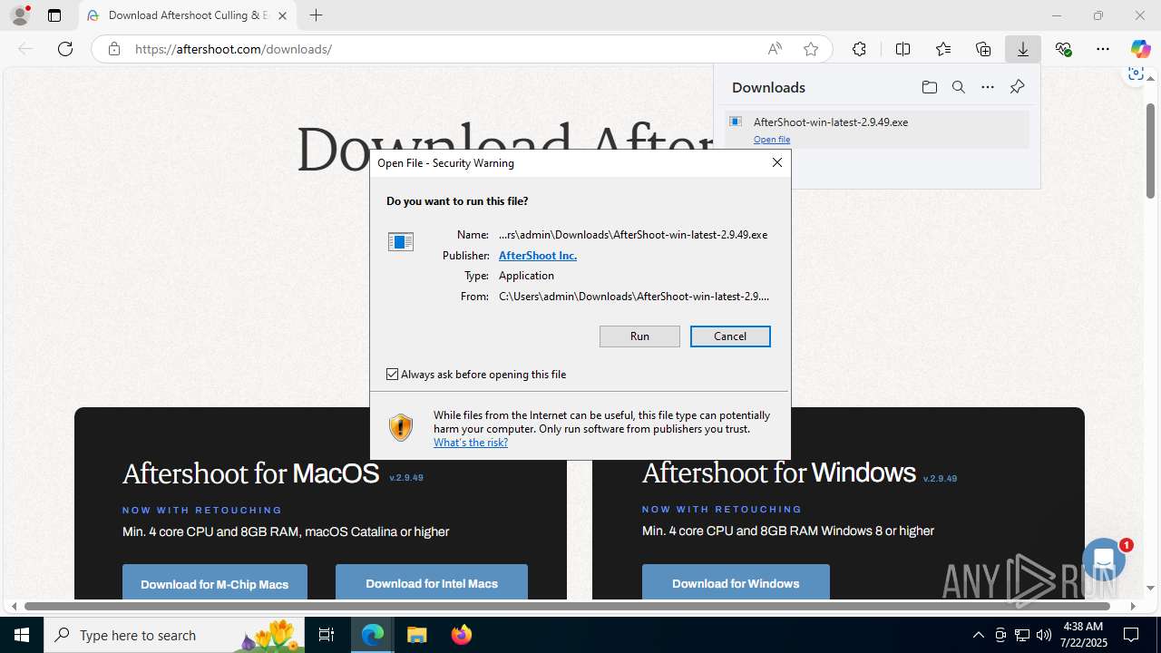Click the screenshot icon at page corner
Image resolution: width=1161 pixels, height=653 pixels.
(1136, 74)
